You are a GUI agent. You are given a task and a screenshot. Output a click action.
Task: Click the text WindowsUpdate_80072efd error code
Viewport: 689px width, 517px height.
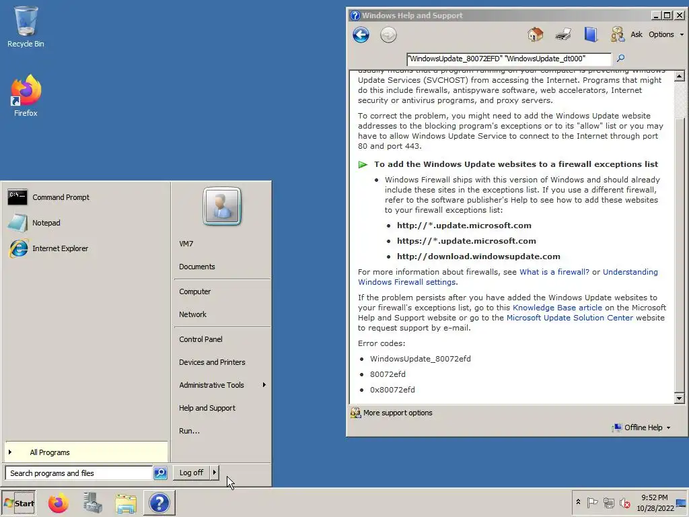point(420,359)
